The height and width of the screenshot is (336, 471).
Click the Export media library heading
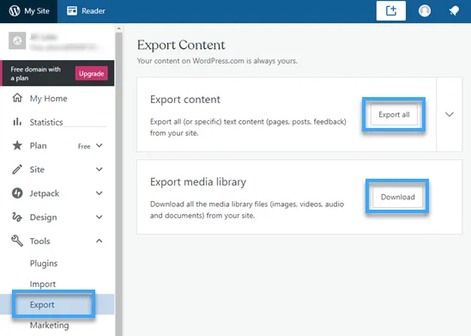tap(198, 182)
